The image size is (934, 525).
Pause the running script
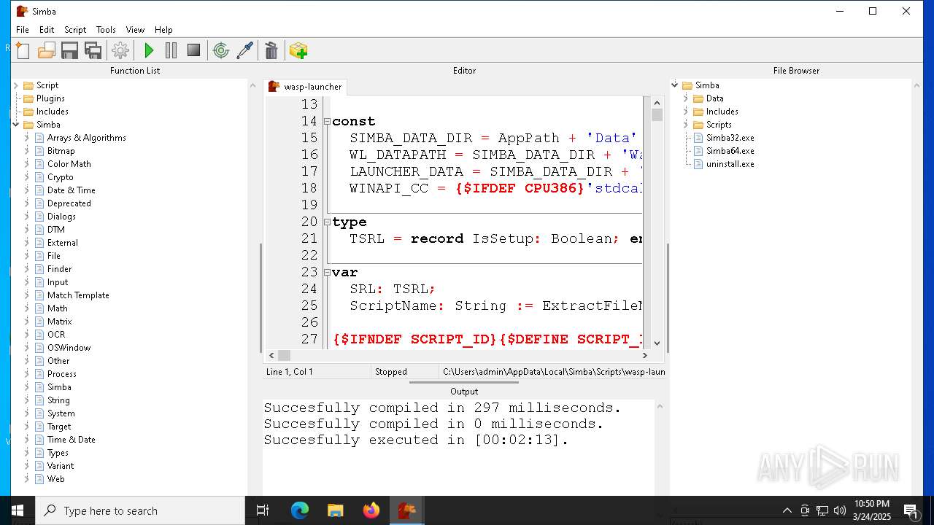coord(171,50)
